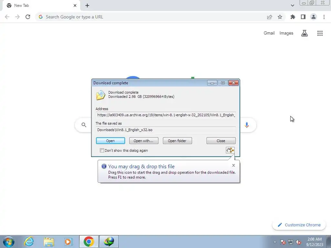Viewport: 331px width, 248px height.
Task: Open the tab search dropdown chevron
Action: coord(292,5)
